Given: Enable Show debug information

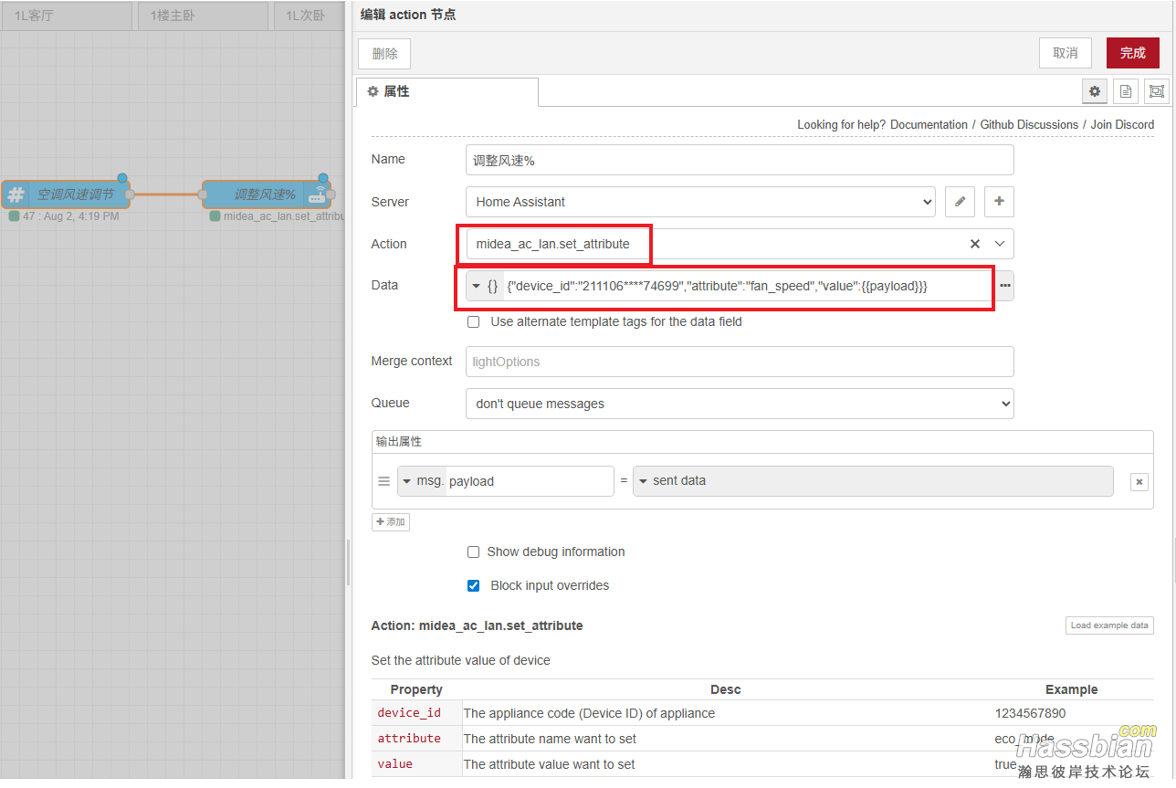Looking at the screenshot, I should (473, 552).
